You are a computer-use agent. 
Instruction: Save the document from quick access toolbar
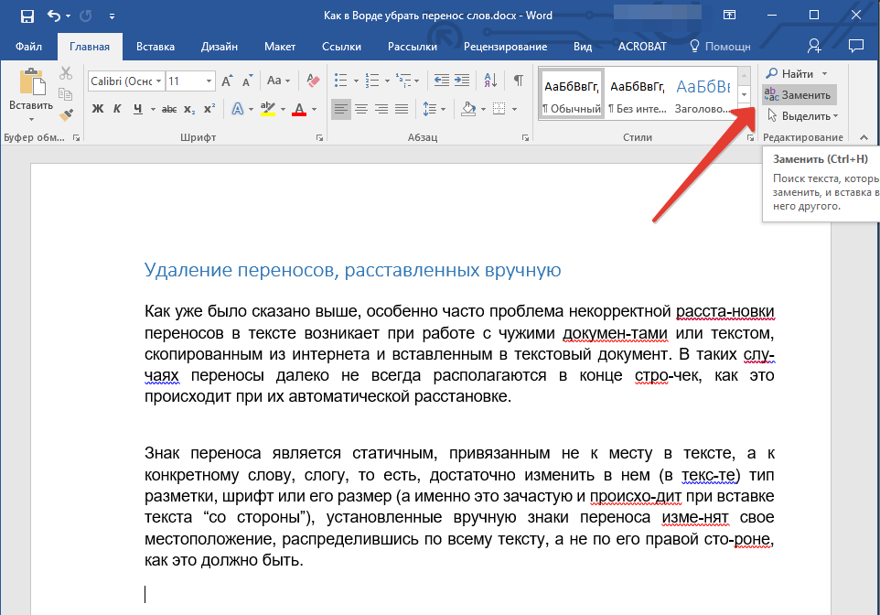27,16
